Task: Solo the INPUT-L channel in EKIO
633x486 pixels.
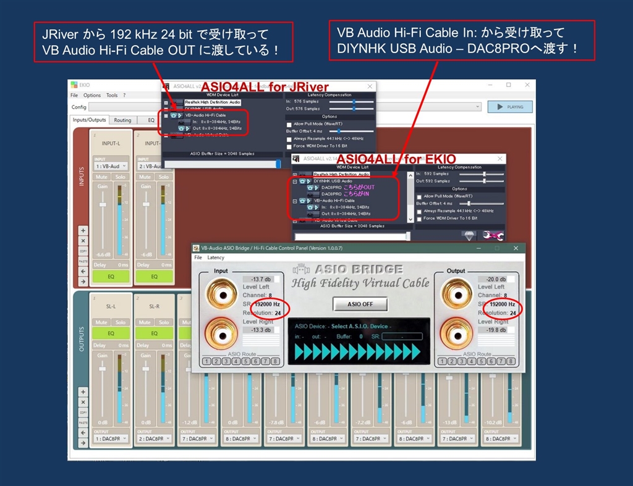Action: pyautogui.click(x=121, y=177)
